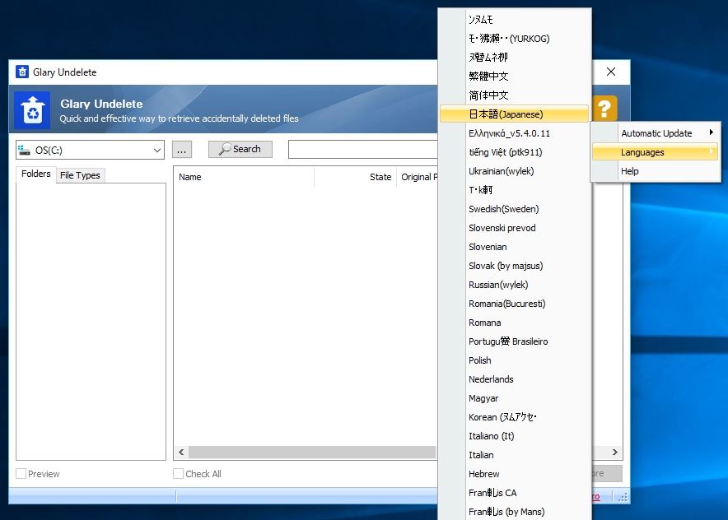Click the horizontal scrollbar left arrow
The width and height of the screenshot is (728, 520).
pos(181,452)
